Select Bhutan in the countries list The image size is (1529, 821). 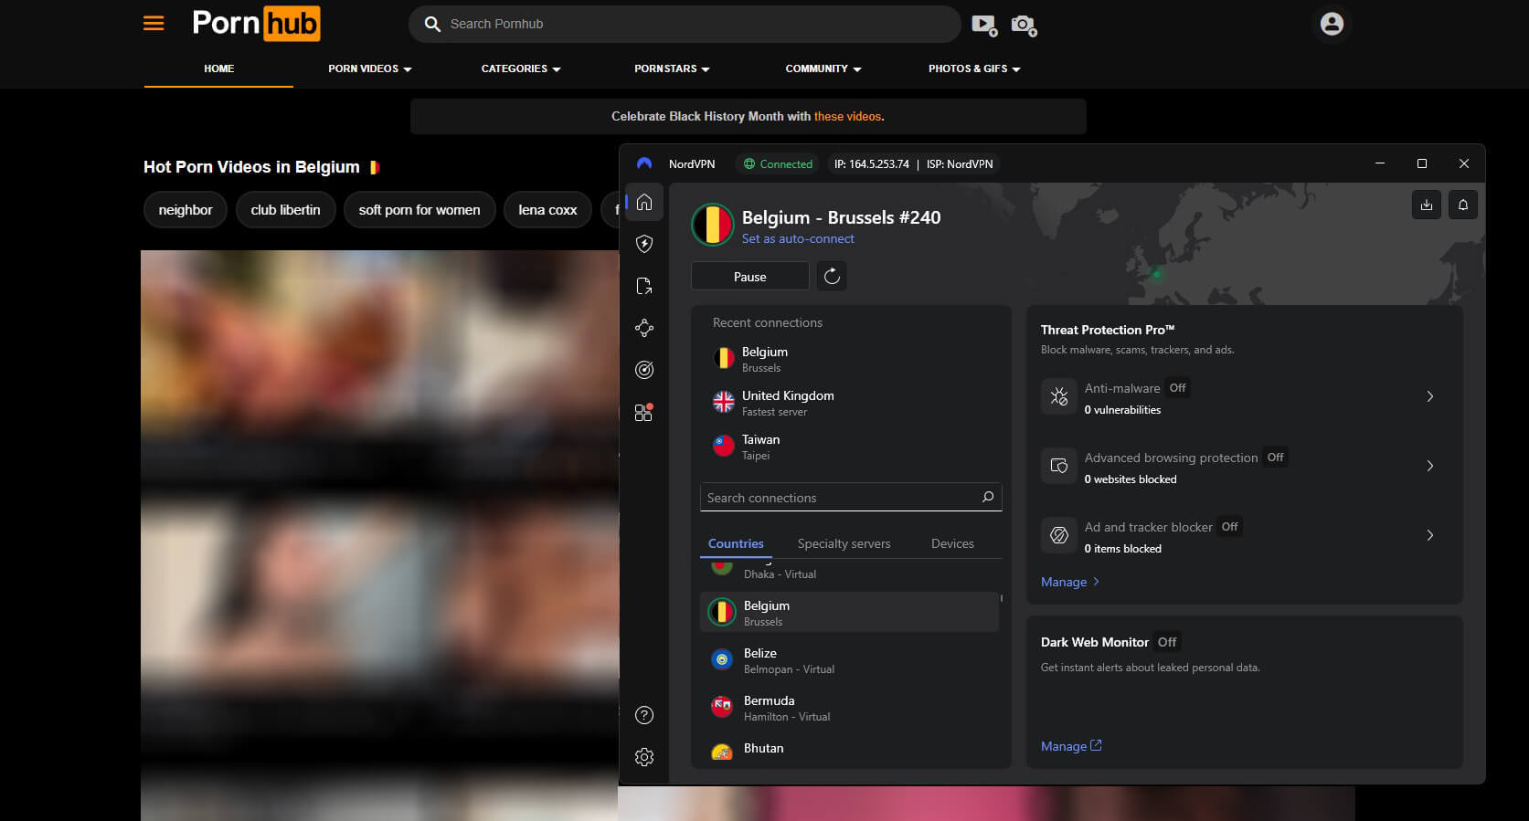(x=849, y=750)
